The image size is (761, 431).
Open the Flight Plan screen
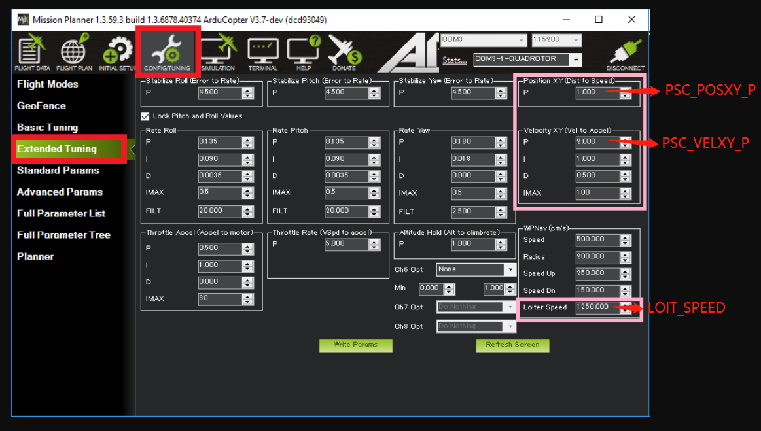point(74,52)
